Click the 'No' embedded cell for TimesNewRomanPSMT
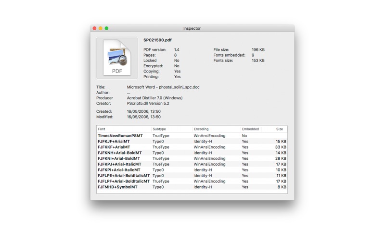The width and height of the screenshot is (385, 240). point(244,136)
